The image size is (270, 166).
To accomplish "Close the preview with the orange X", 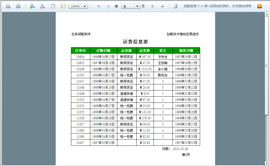I will pyautogui.click(x=259, y=6).
